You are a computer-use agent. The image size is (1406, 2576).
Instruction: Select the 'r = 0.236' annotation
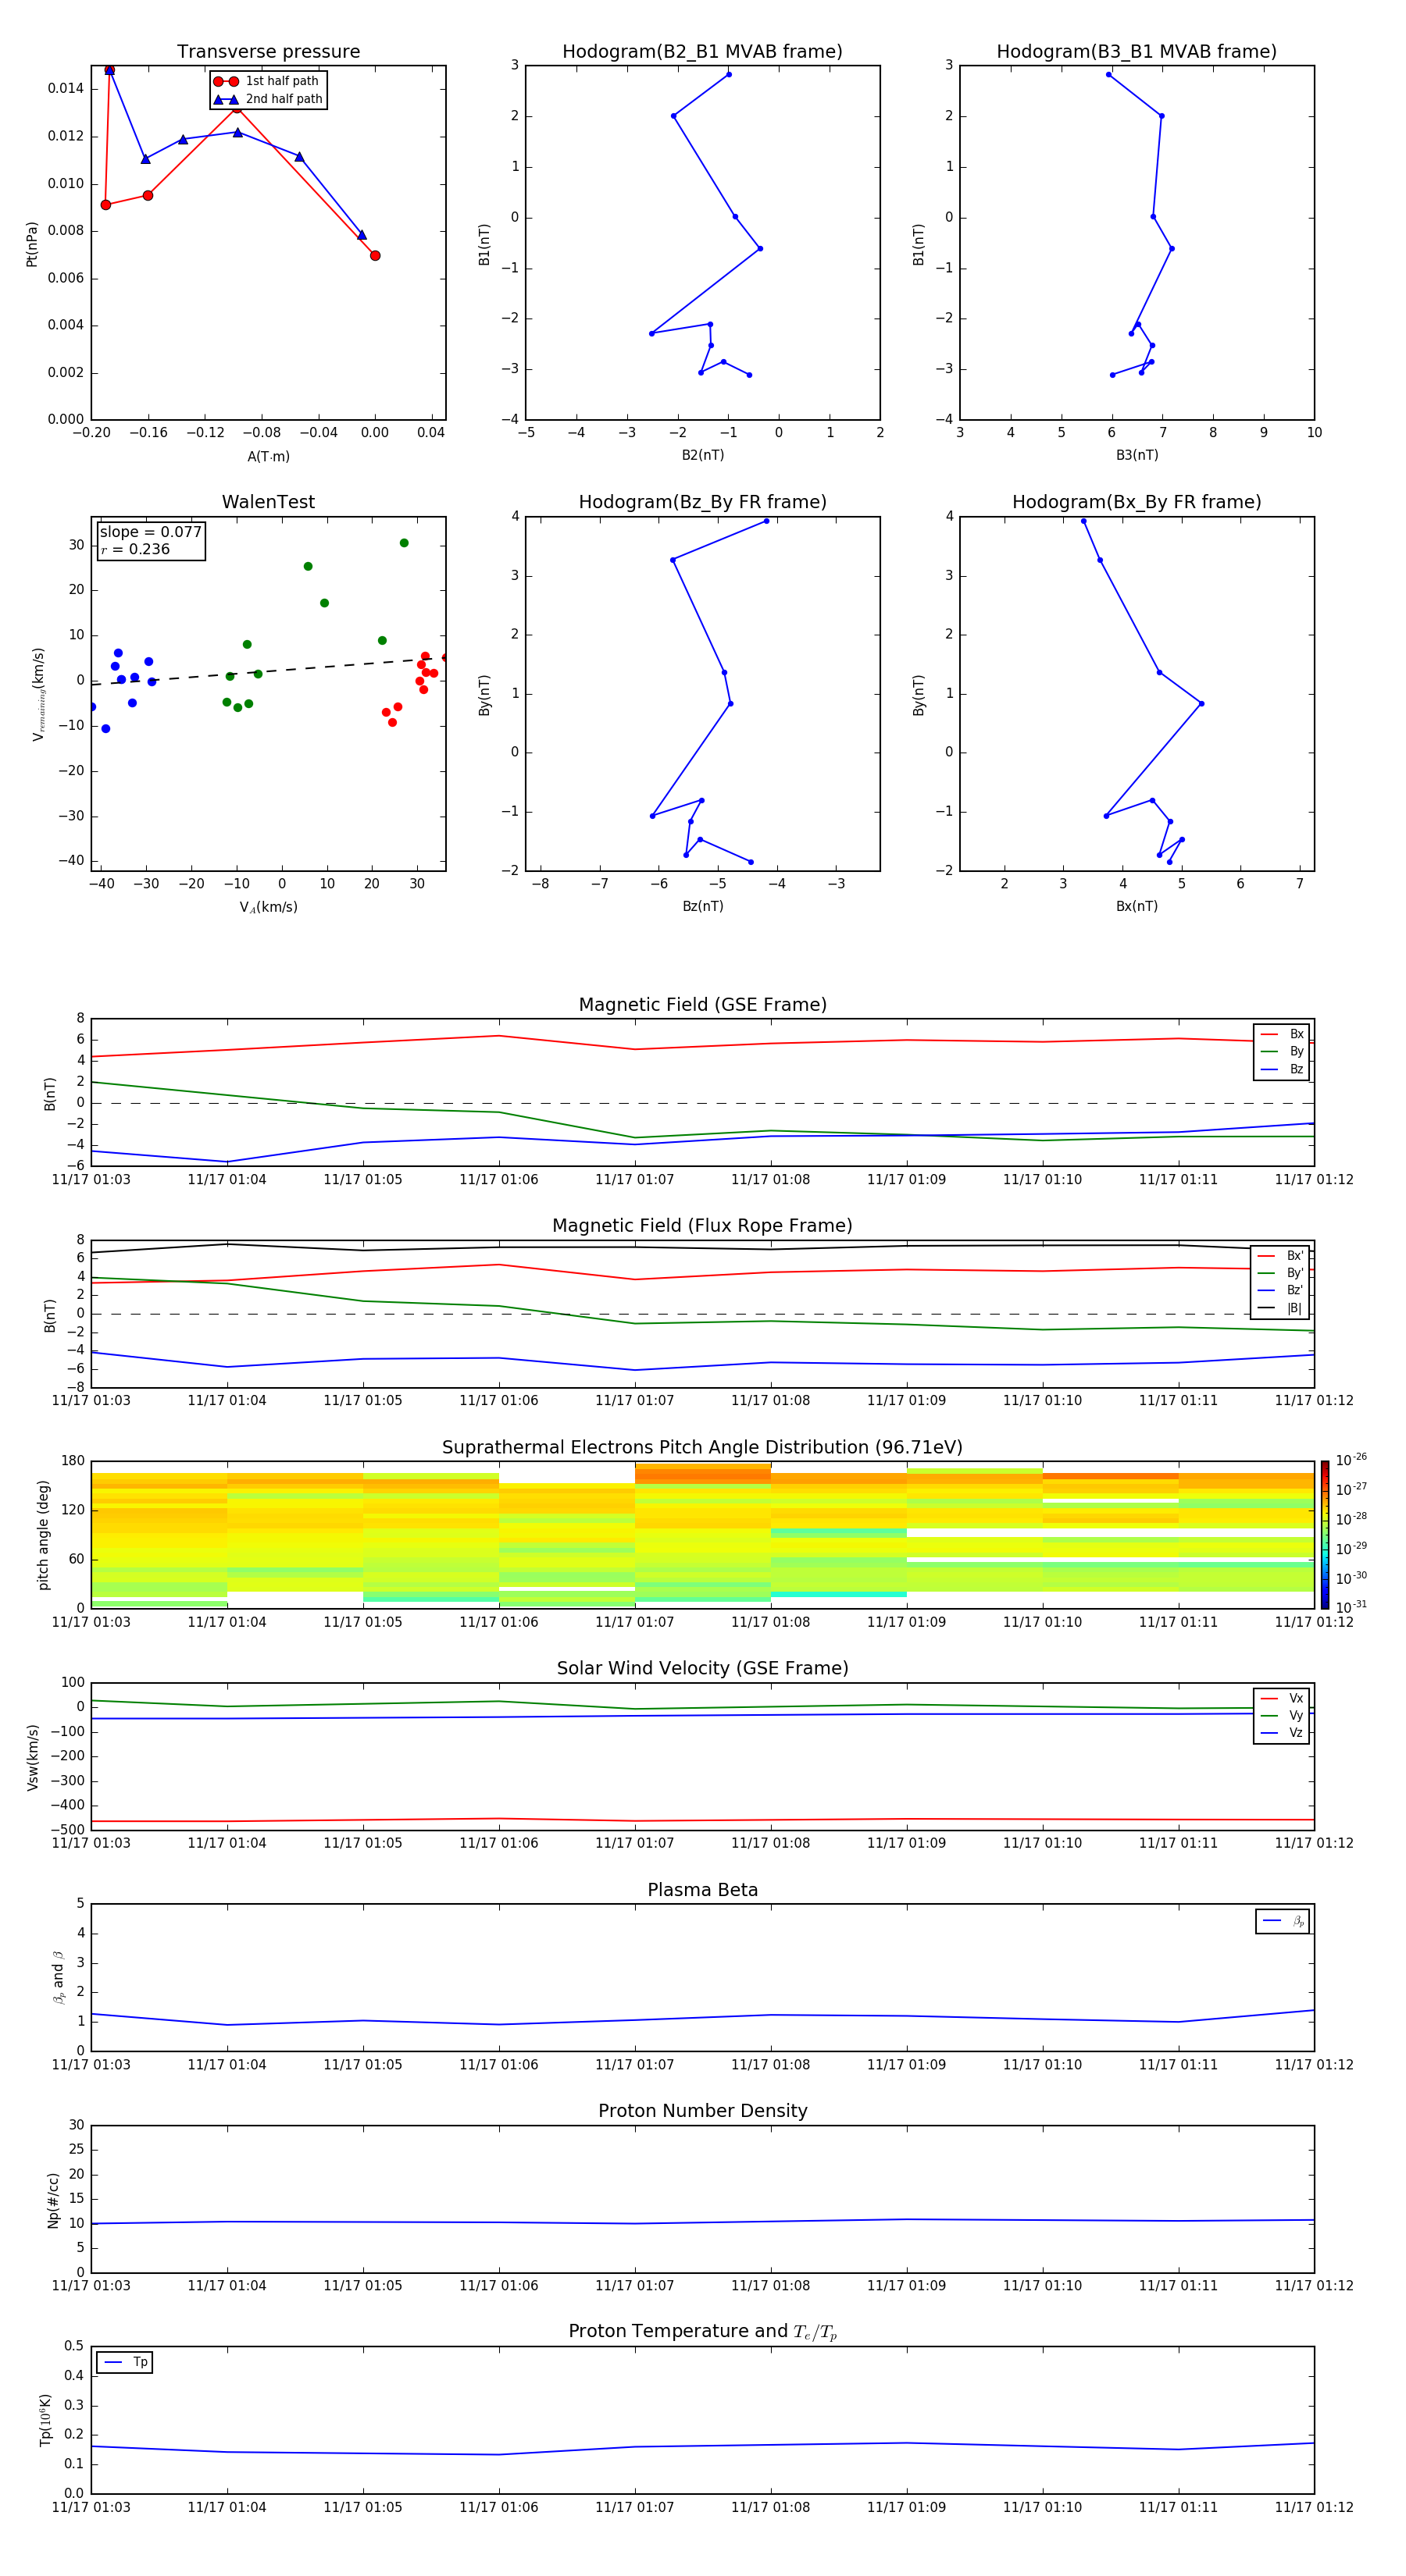(135, 549)
